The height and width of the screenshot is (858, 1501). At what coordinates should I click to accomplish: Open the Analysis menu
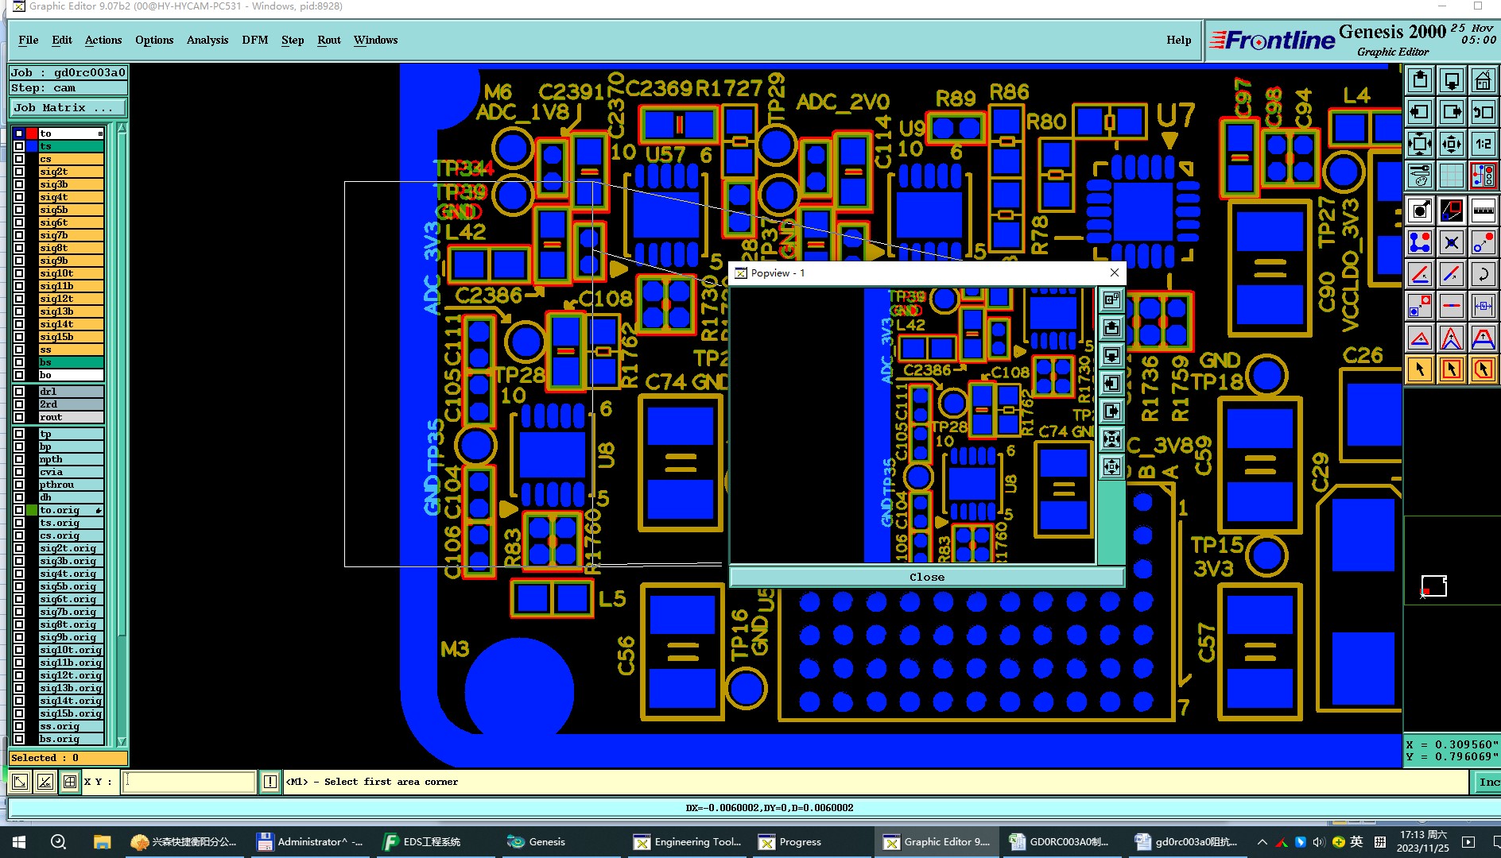point(208,40)
